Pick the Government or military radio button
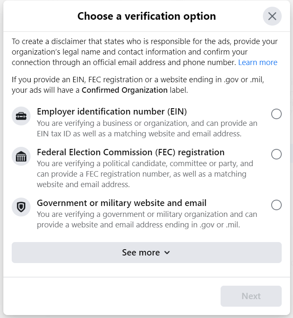 [x=276, y=205]
